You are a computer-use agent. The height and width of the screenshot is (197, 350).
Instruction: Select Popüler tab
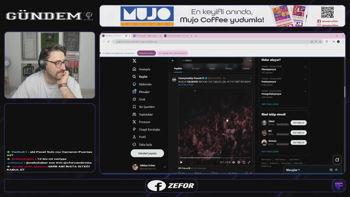178,69
